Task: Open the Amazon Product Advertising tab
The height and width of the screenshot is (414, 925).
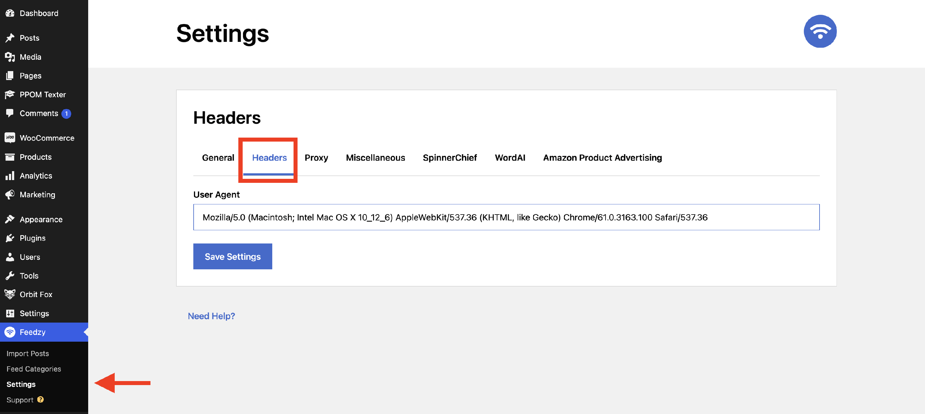Action: pos(602,158)
